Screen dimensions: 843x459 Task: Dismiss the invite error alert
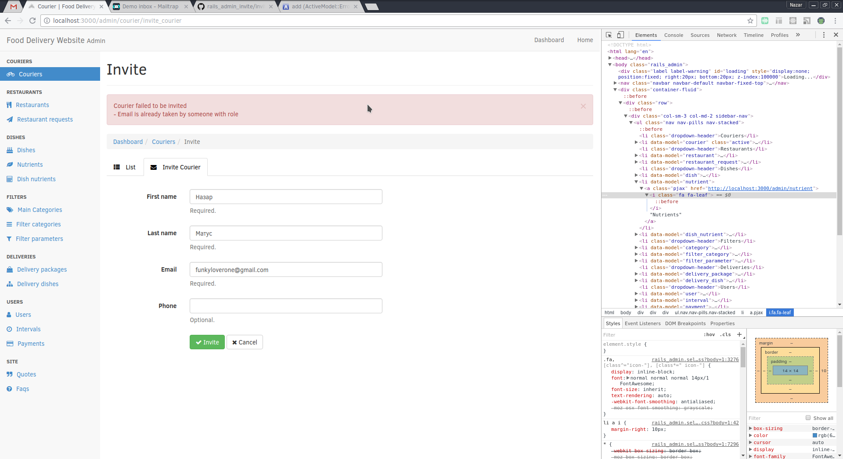[583, 106]
